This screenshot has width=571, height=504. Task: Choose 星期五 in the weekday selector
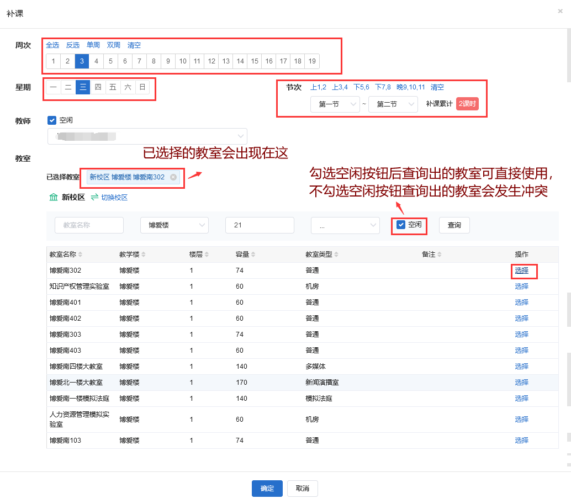pyautogui.click(x=113, y=87)
